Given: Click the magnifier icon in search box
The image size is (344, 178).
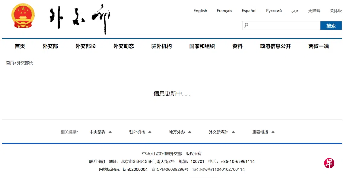Looking at the screenshot, I should [x=246, y=25].
